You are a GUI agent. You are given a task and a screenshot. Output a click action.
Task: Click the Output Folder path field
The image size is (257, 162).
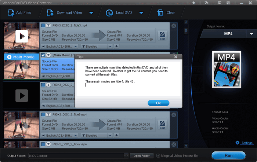(x=76, y=156)
